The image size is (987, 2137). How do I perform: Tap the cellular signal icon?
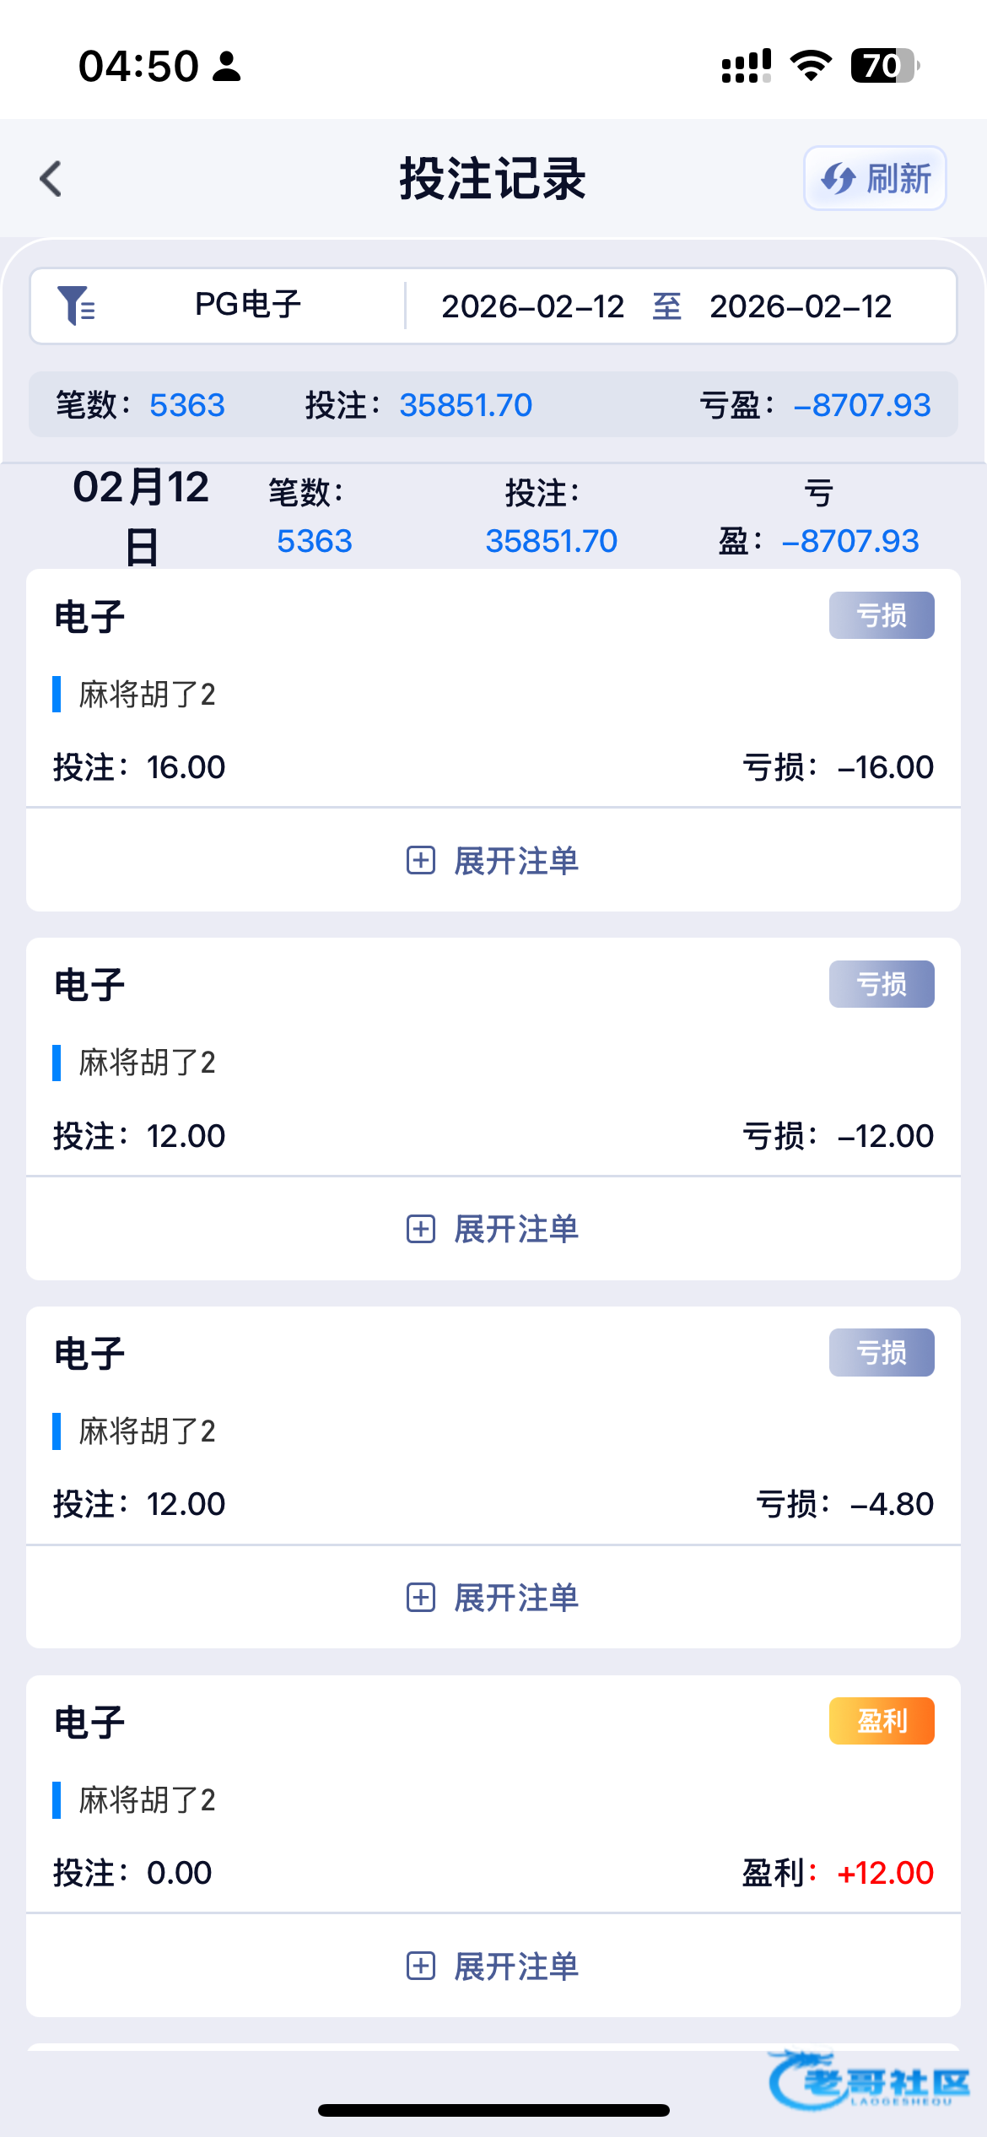746,66
